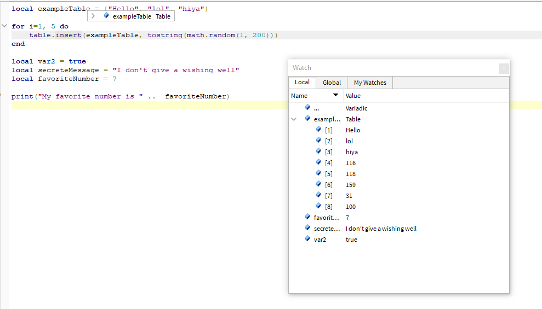Click the Variadic row's variable icon
This screenshot has height=309, width=542.
click(307, 108)
